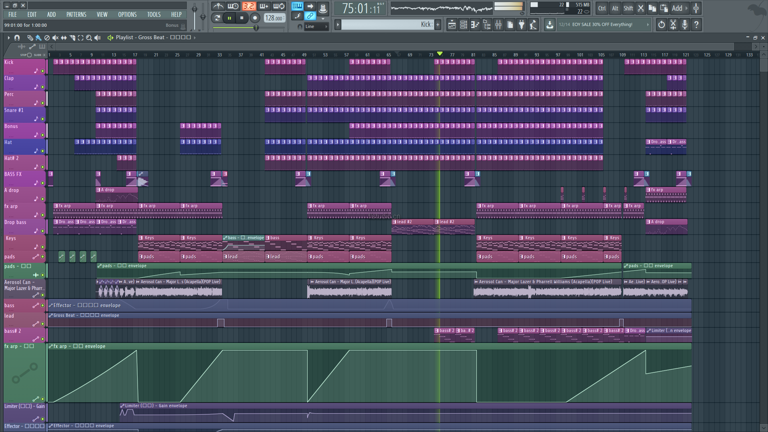Viewport: 768px width, 432px height.
Task: Open the Line snap dropdown
Action: click(x=316, y=26)
